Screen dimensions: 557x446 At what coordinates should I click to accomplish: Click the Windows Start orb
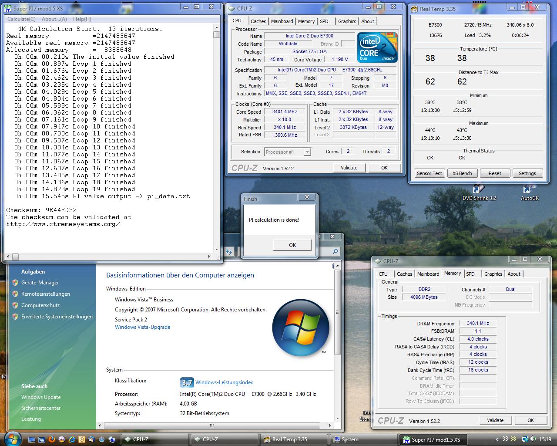(12, 439)
